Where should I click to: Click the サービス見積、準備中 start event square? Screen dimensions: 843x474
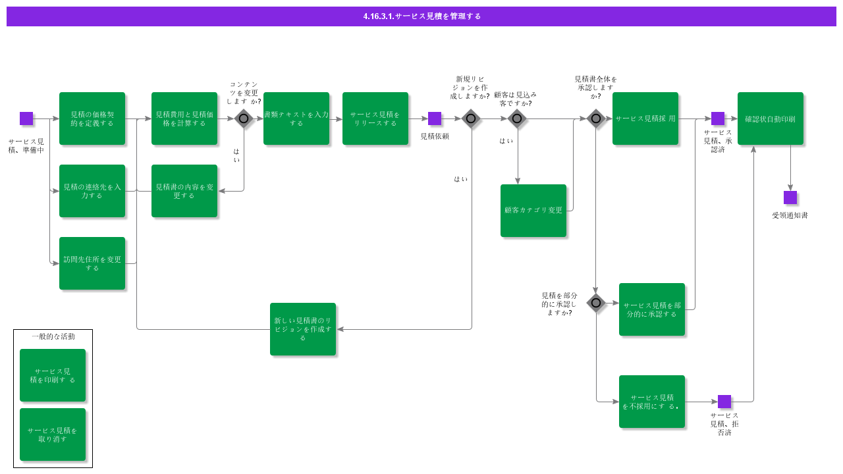tap(26, 118)
